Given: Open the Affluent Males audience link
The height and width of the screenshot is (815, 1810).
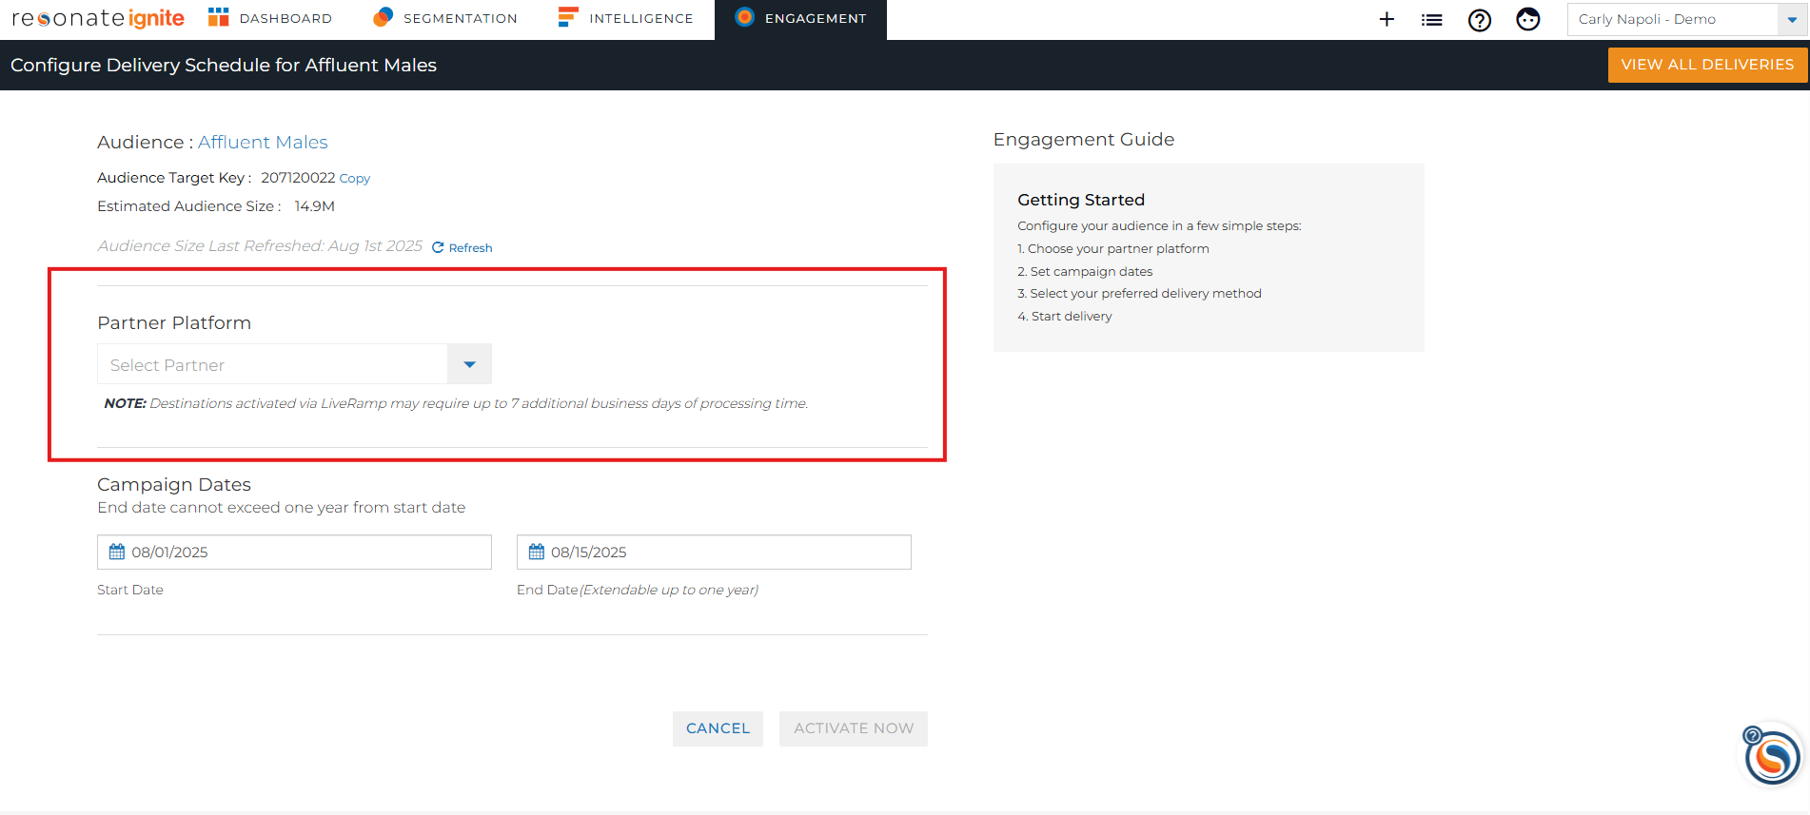Looking at the screenshot, I should coord(263,142).
